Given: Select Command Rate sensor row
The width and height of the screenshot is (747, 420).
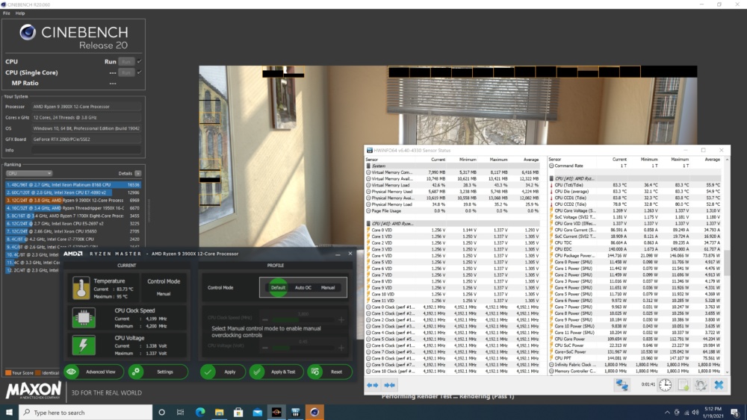Looking at the screenshot, I should tap(635, 166).
